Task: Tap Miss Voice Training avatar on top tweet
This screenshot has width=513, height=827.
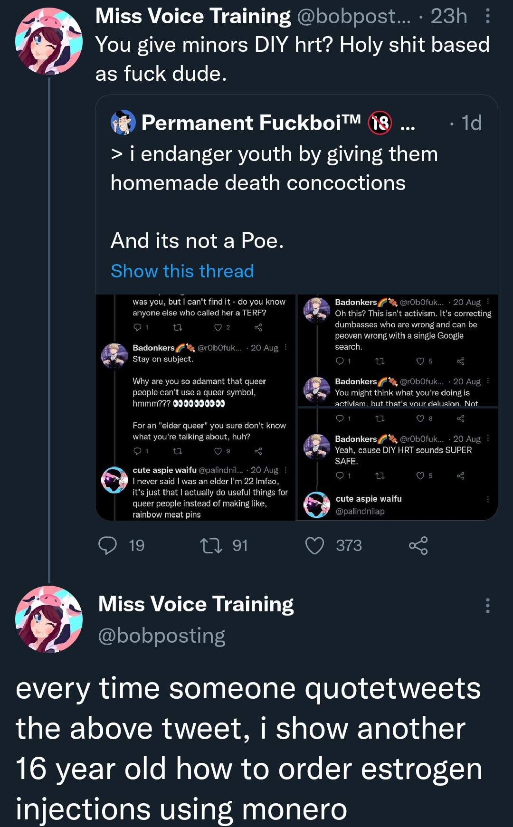Action: [49, 41]
